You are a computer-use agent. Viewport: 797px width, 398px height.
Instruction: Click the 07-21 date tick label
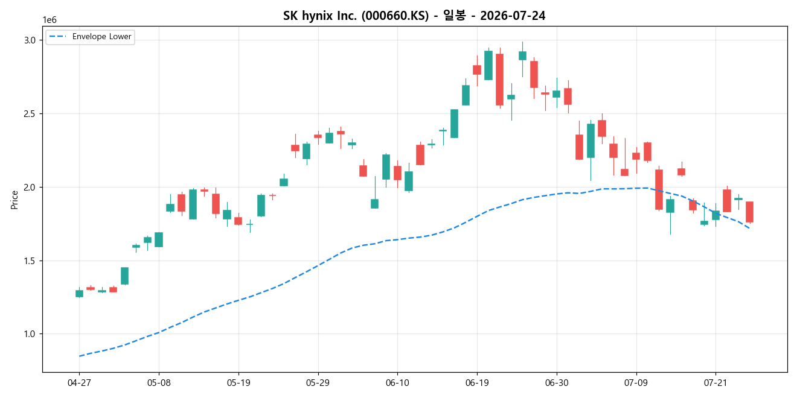715,382
